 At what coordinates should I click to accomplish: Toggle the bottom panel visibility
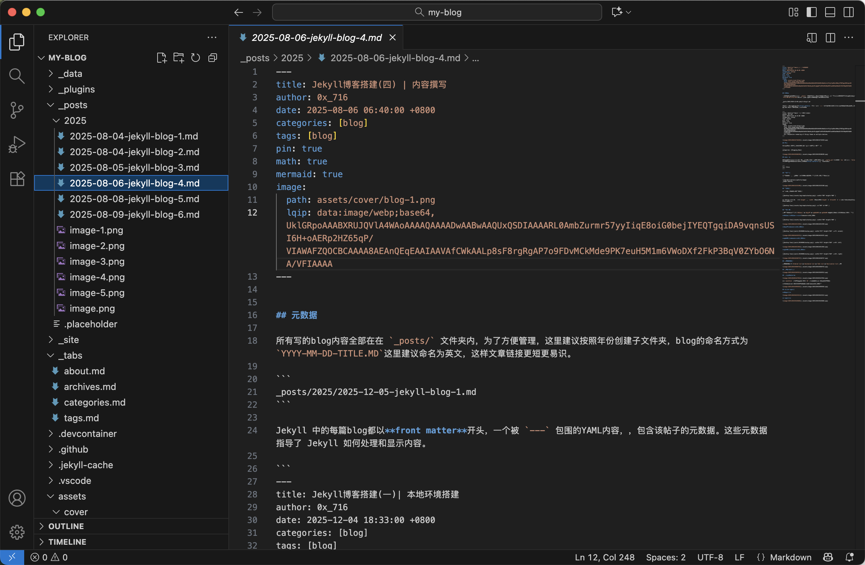coord(829,12)
